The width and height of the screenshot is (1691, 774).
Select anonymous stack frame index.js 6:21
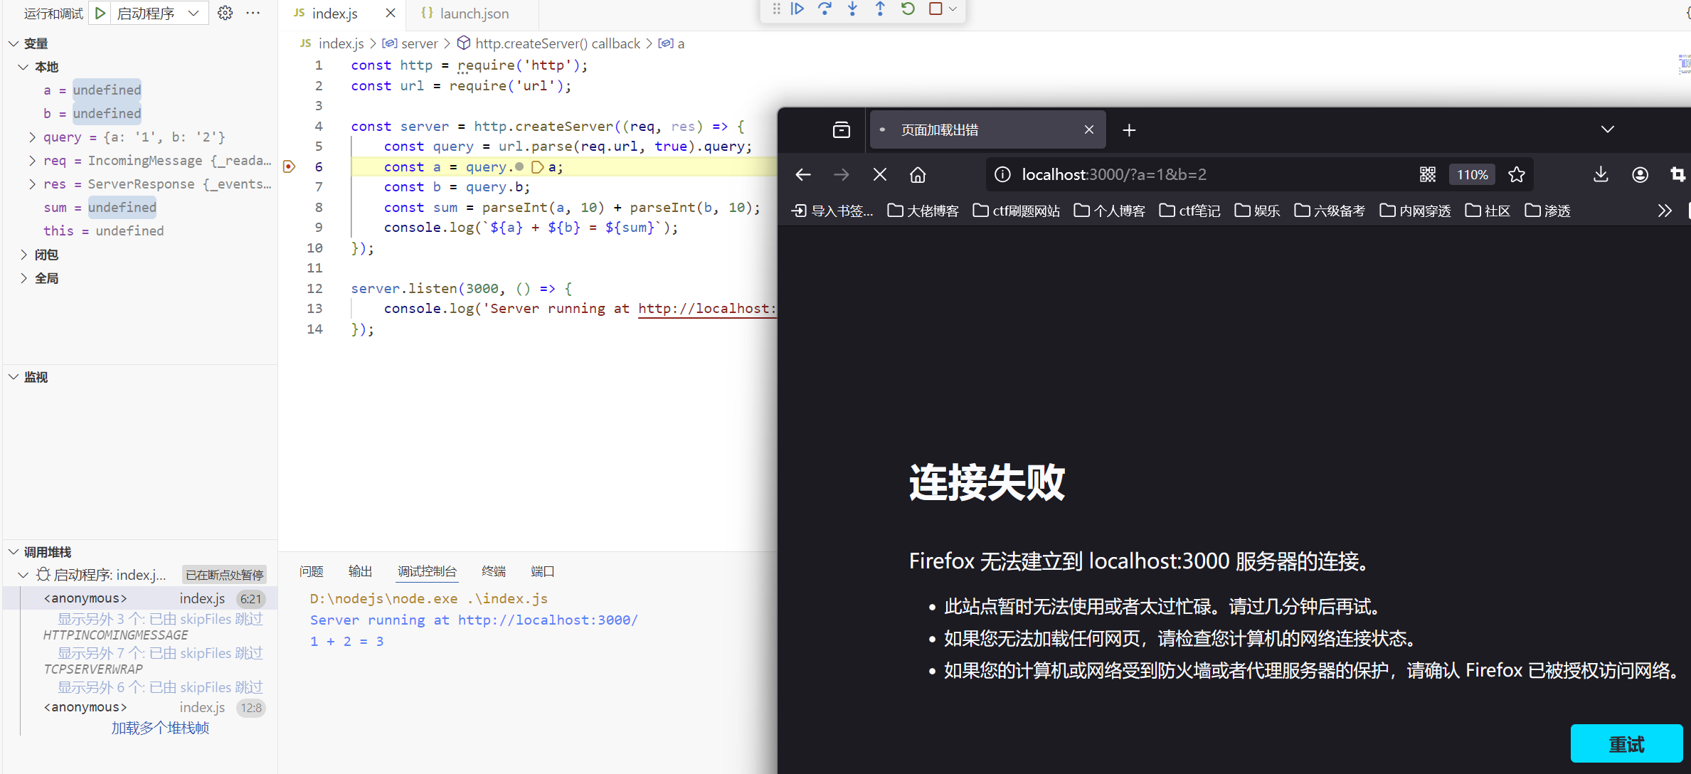coord(139,598)
